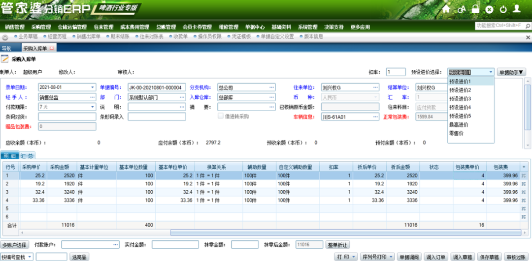Click the 保存草稿 button
Image resolution: width=532 pixels, height=261 pixels.
(490, 257)
